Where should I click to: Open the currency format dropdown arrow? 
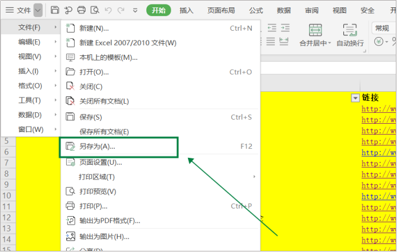click(x=387, y=42)
